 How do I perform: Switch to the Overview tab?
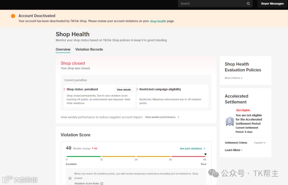point(63,49)
